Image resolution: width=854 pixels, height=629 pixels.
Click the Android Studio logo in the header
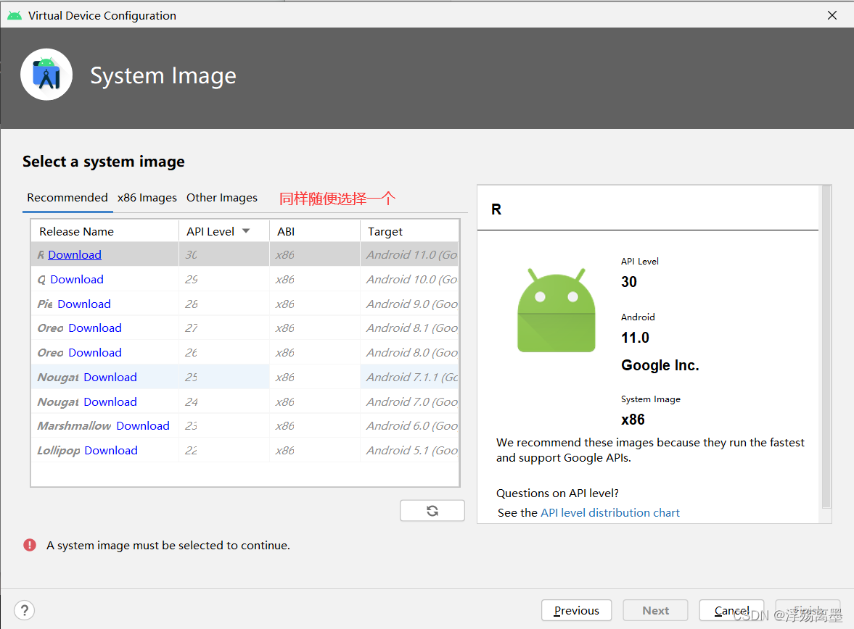coord(46,75)
